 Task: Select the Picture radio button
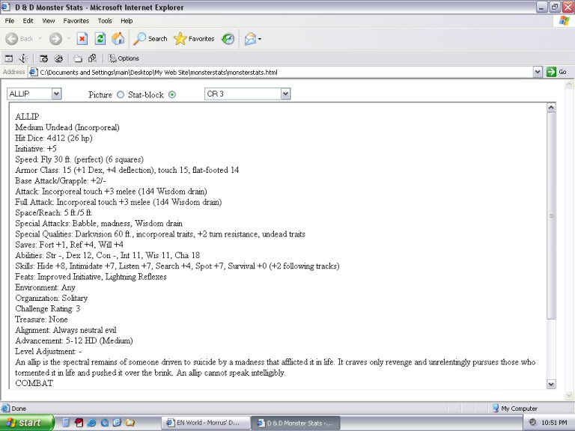click(x=121, y=94)
